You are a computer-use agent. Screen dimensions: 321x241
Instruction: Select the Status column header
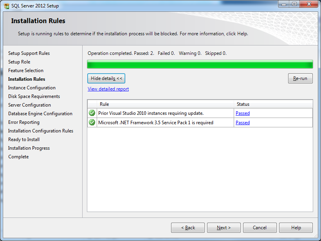pyautogui.click(x=273, y=104)
